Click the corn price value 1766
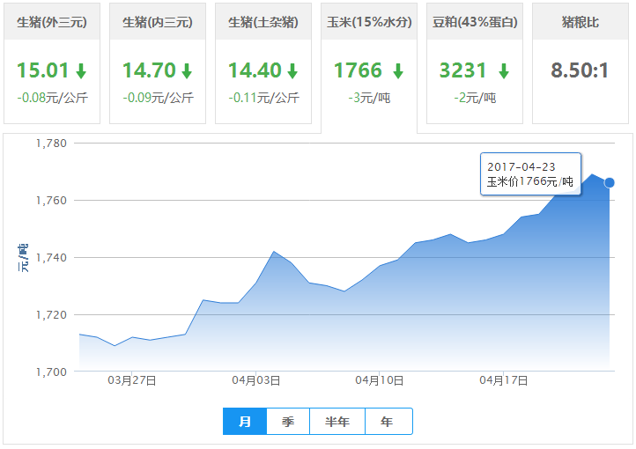Viewport: 636px width, 449px height. point(359,70)
